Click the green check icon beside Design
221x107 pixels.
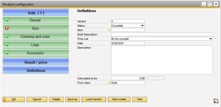click(7, 20)
